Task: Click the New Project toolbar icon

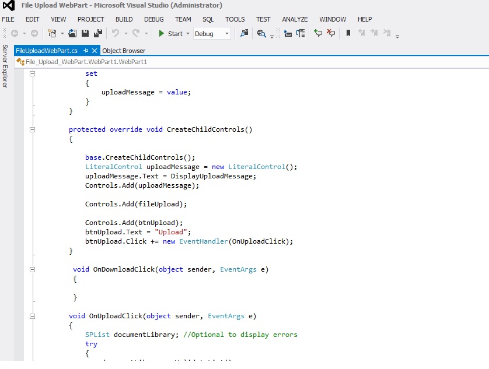Action: pyautogui.click(x=53, y=34)
